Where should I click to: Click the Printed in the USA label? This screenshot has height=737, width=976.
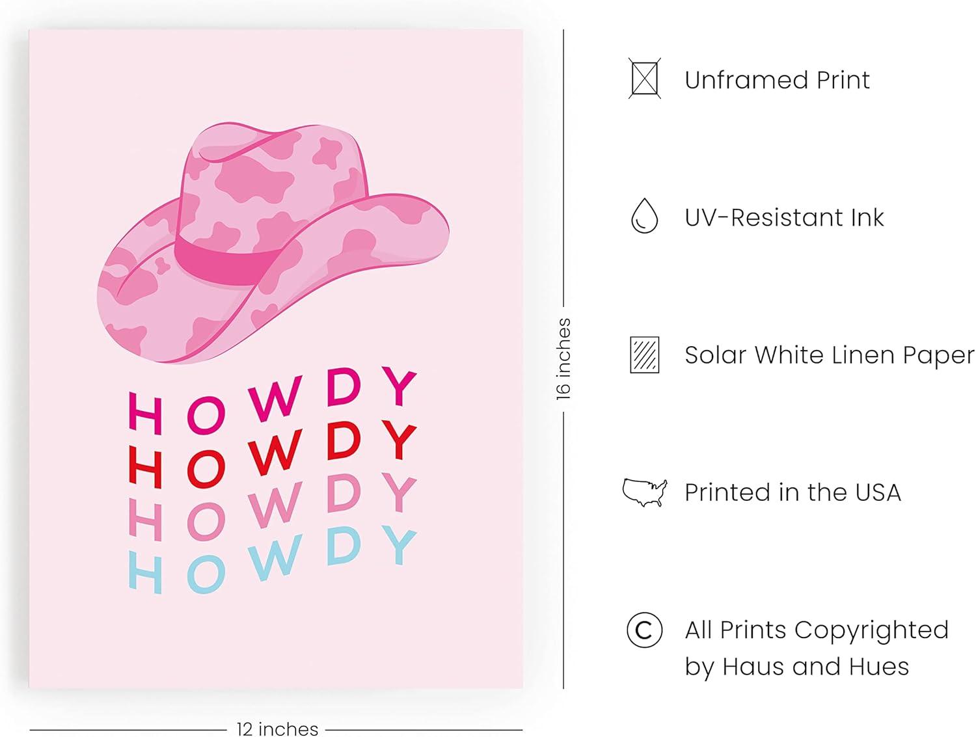tap(793, 492)
